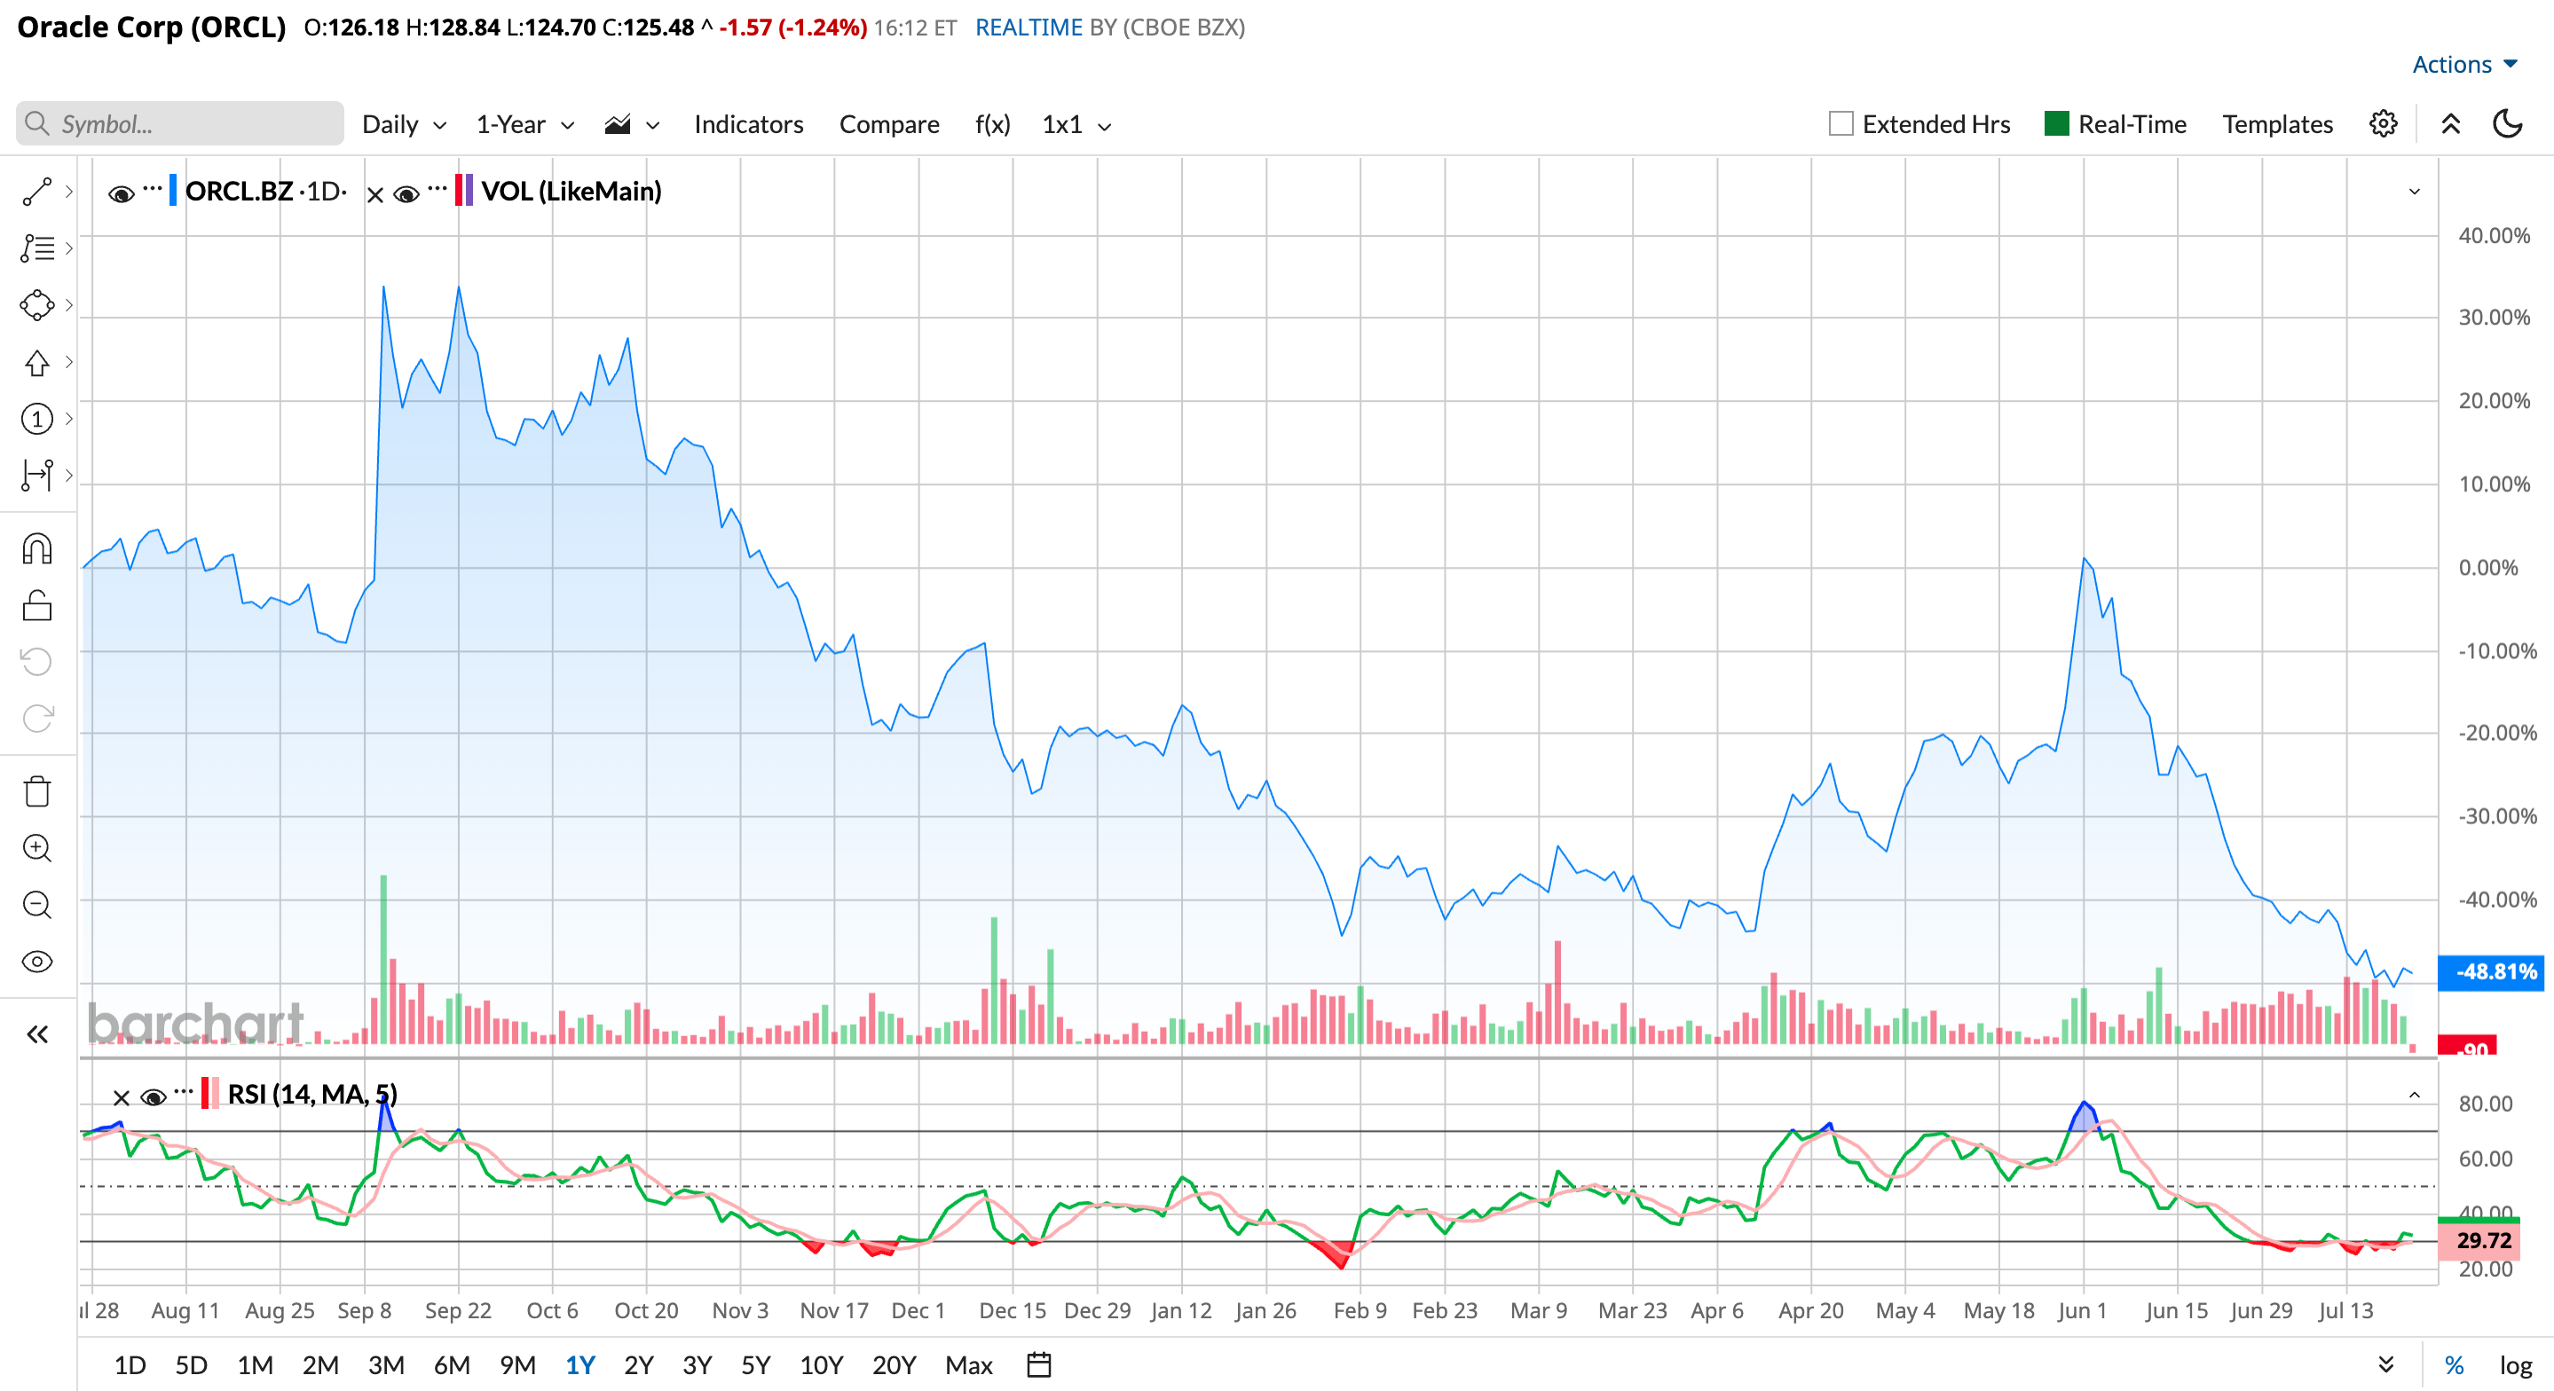Open the 1-Year period dropdown
The height and width of the screenshot is (1391, 2554).
click(524, 125)
